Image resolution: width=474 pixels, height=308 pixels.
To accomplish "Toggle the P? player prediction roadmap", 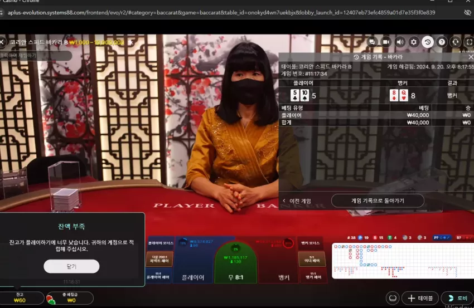I will click(442, 238).
